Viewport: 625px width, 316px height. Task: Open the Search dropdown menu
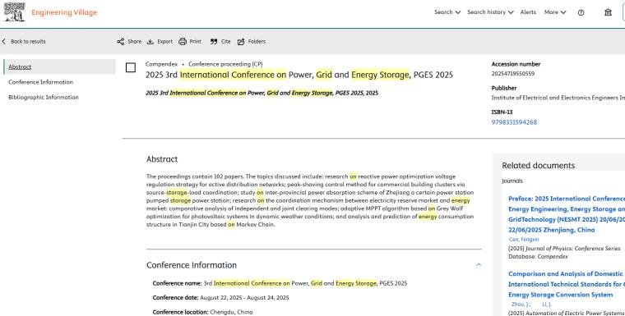click(447, 12)
